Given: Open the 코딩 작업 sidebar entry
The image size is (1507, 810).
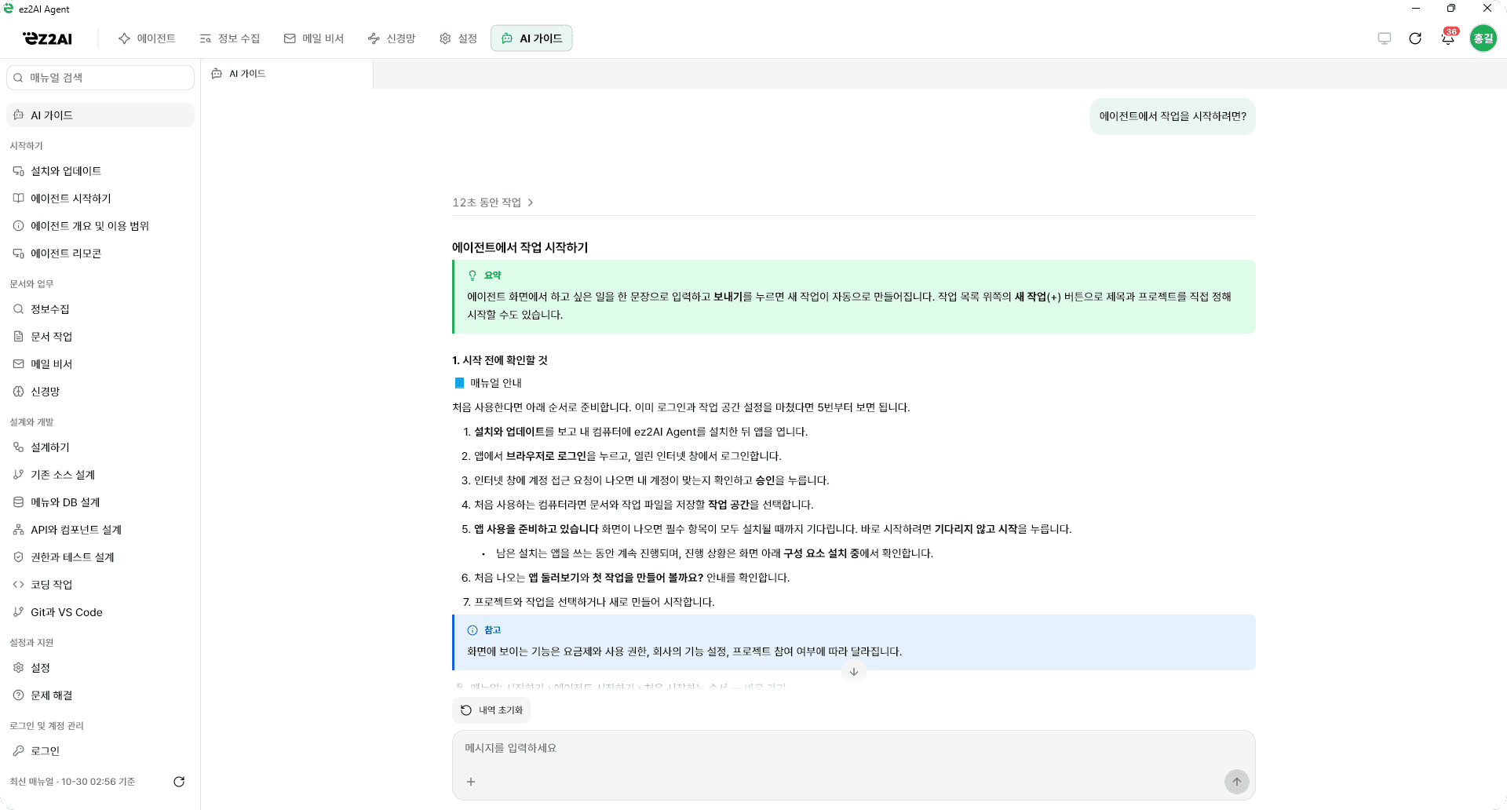Looking at the screenshot, I should point(100,585).
